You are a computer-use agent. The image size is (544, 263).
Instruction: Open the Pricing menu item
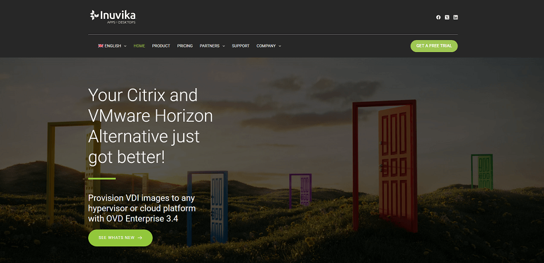tap(185, 46)
